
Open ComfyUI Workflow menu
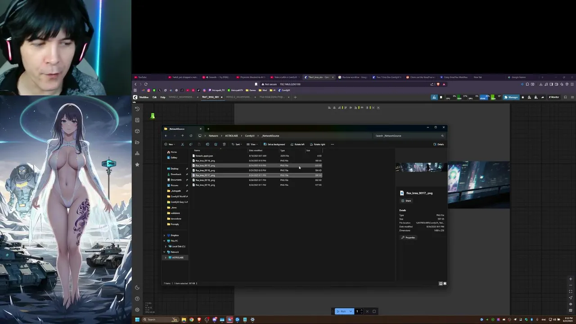pyautogui.click(x=144, y=97)
